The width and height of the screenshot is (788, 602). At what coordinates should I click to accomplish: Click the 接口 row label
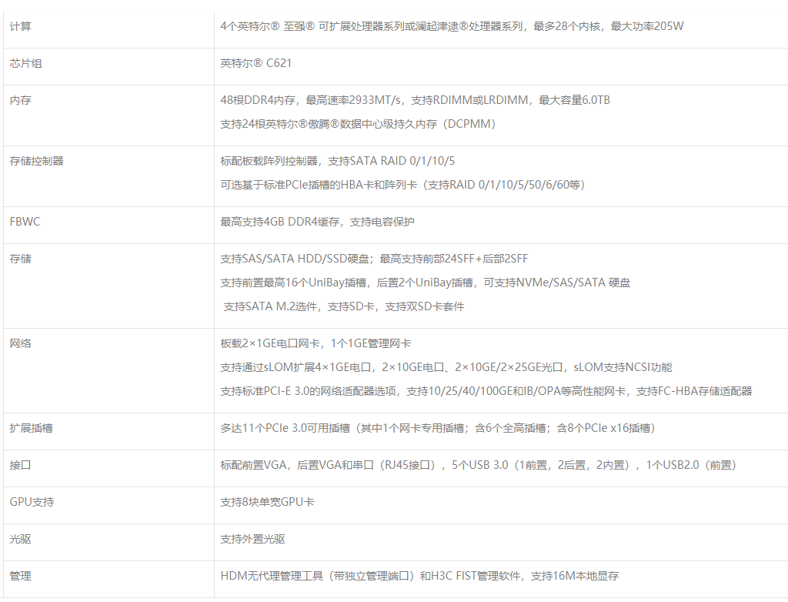(21, 465)
